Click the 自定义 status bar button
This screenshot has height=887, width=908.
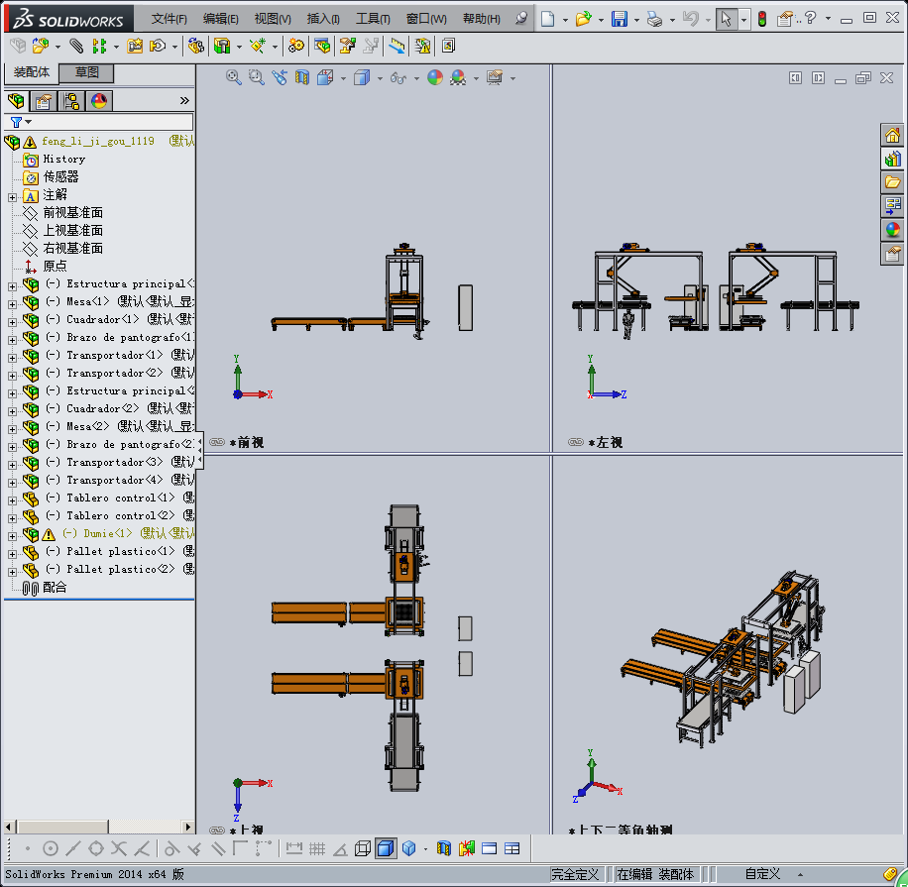point(762,874)
